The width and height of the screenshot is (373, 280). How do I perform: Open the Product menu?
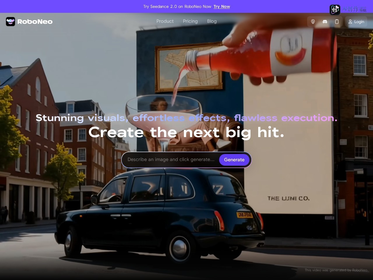(165, 21)
